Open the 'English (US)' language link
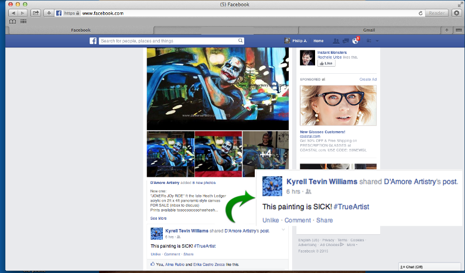The width and height of the screenshot is (465, 273). pos(309,240)
